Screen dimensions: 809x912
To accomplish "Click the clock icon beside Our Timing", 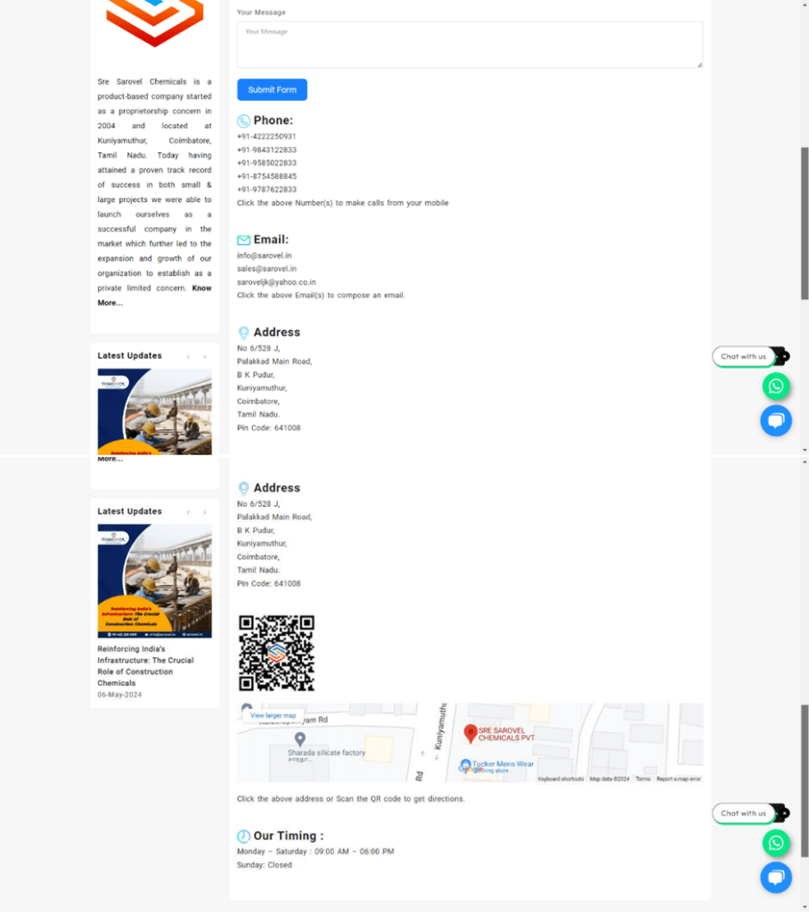I will [x=244, y=836].
